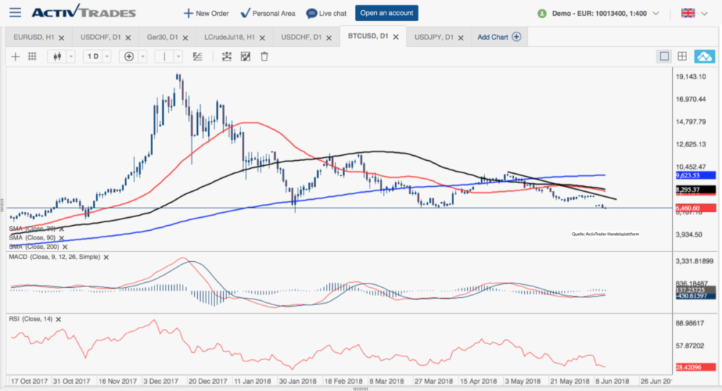Click the chart template icon
722x391 pixels.
pos(245,56)
